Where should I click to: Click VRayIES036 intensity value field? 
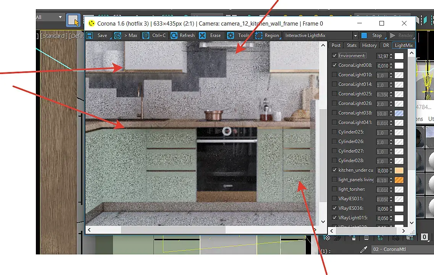coord(382,209)
